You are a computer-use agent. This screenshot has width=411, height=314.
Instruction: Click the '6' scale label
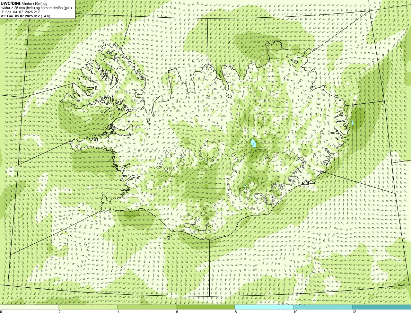point(177,312)
